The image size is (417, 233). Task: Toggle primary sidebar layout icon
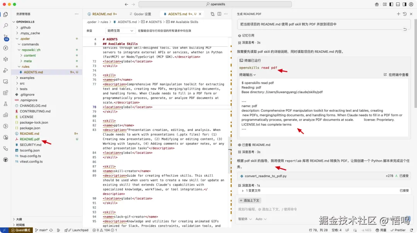point(391,4)
